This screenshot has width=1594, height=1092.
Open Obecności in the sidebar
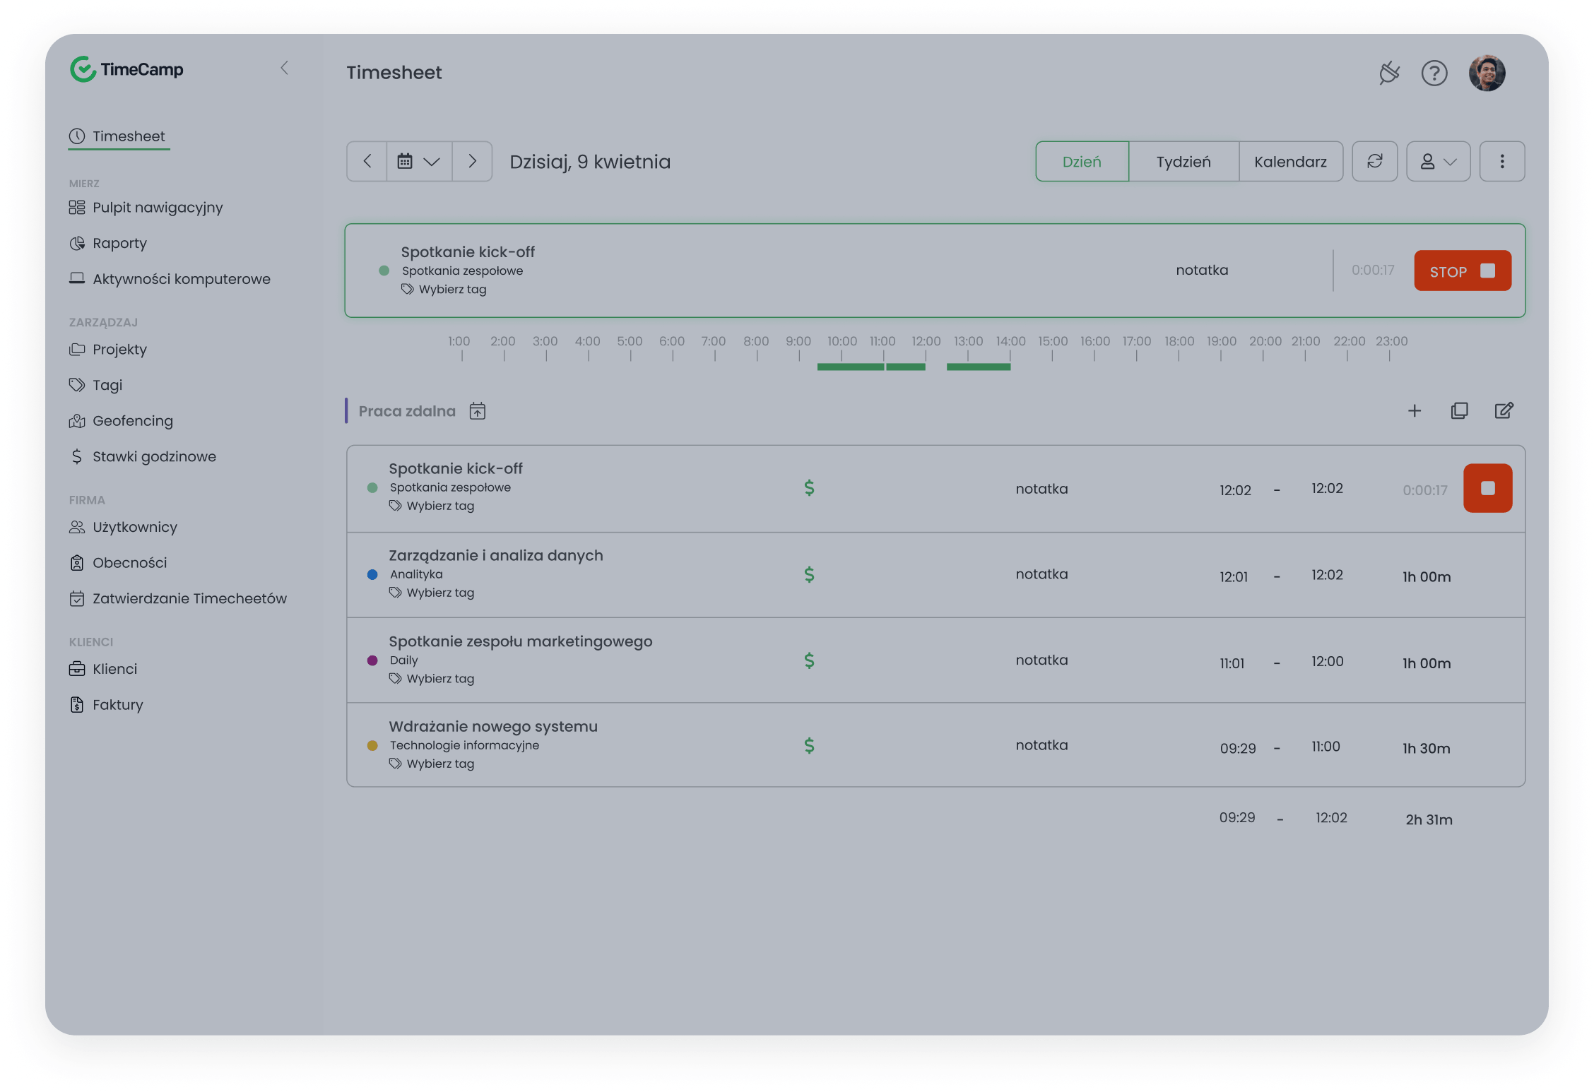click(x=118, y=563)
